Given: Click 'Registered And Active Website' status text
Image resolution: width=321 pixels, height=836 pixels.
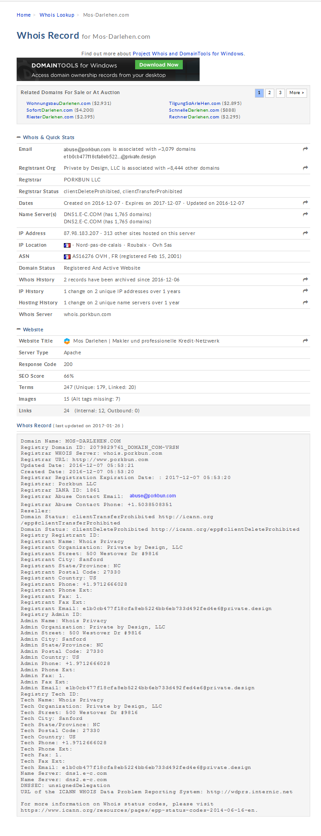Looking at the screenshot, I should coord(102,268).
